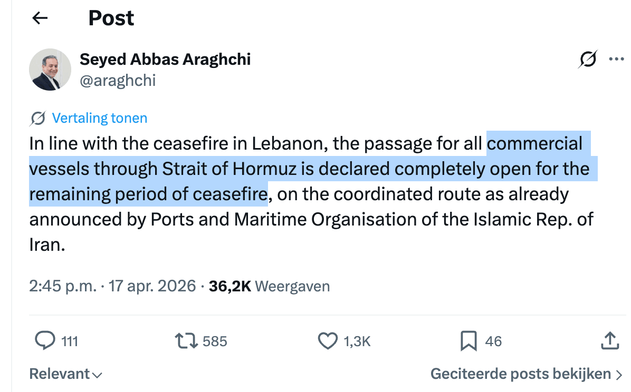631x392 pixels.
Task: Go back using the left arrow
Action: [40, 18]
